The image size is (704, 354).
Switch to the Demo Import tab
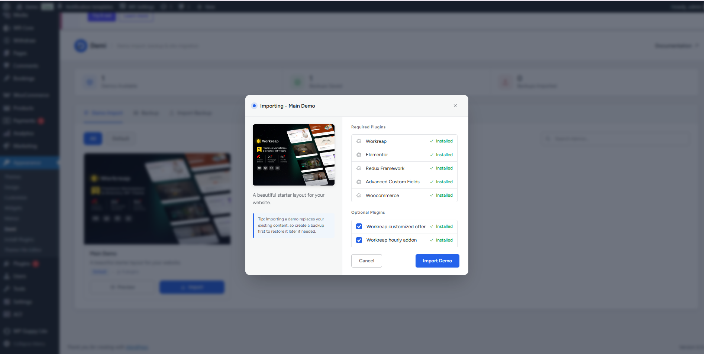[104, 113]
